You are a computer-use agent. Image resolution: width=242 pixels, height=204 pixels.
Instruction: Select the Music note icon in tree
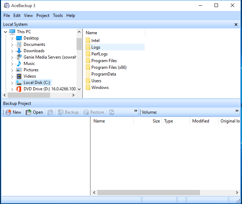click(19, 64)
